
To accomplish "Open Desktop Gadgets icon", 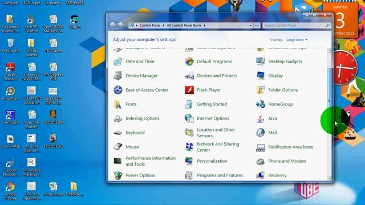I will click(x=261, y=61).
